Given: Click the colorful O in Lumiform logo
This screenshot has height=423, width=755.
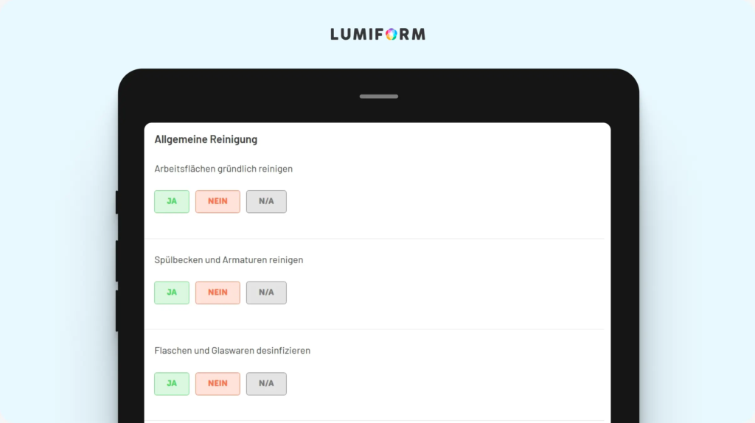Looking at the screenshot, I should pos(392,34).
